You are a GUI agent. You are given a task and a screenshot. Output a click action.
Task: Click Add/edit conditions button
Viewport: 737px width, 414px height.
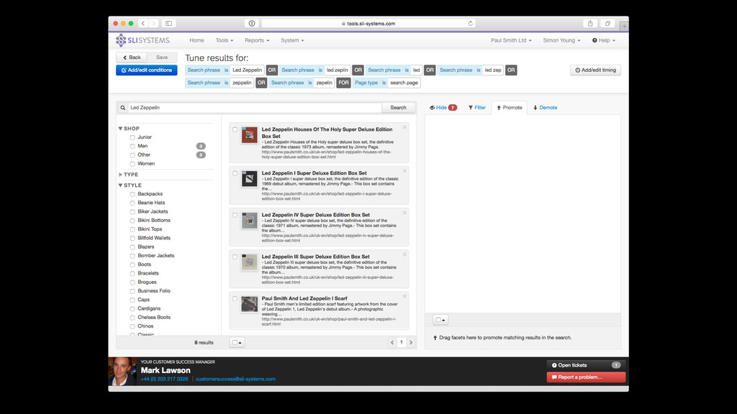[x=147, y=70]
